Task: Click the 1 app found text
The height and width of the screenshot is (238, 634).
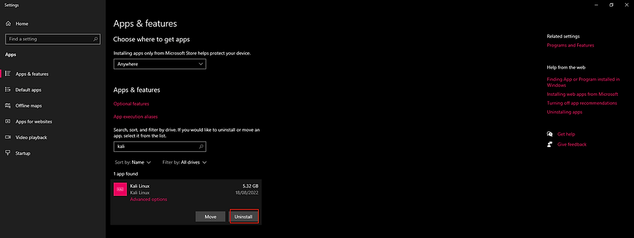Action: click(x=126, y=174)
